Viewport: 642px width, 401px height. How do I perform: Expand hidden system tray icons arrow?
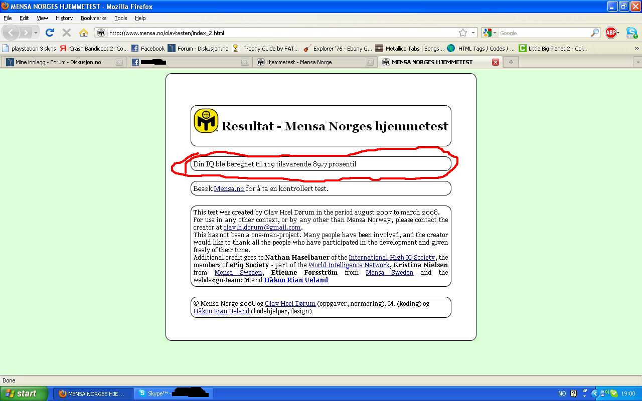(595, 393)
